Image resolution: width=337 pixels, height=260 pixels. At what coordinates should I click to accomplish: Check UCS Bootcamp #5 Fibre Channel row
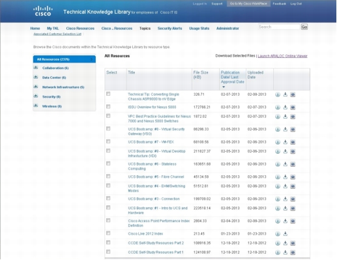pos(108,177)
